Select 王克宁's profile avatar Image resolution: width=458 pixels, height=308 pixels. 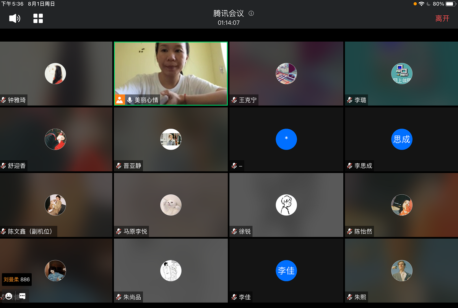pyautogui.click(x=286, y=73)
